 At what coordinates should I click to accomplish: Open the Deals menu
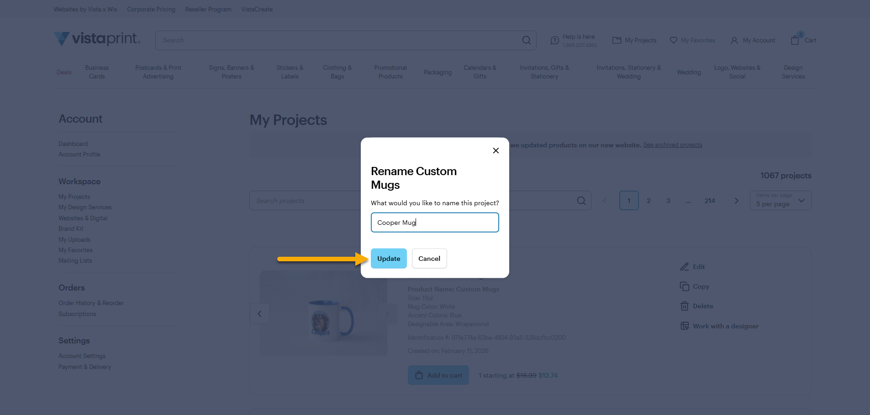tap(64, 72)
